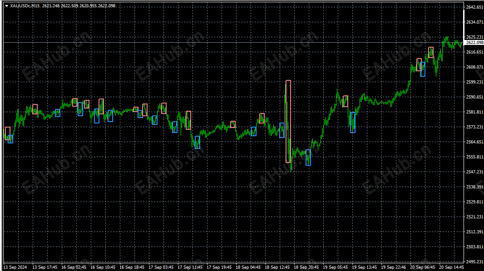Click price axis label 2634.071

coord(474,22)
